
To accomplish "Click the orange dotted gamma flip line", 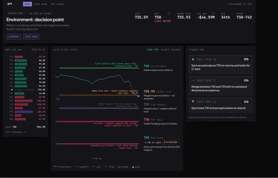I will point(99,95).
